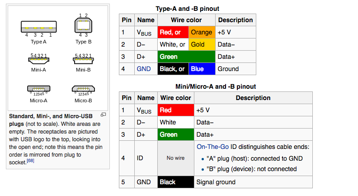Click the Description header in Mini/Micro table
Image resolution: width=358 pixels, height=196 pixels.
[253, 98]
